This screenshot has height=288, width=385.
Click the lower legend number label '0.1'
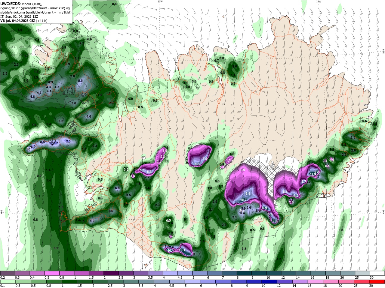pos(2,286)
